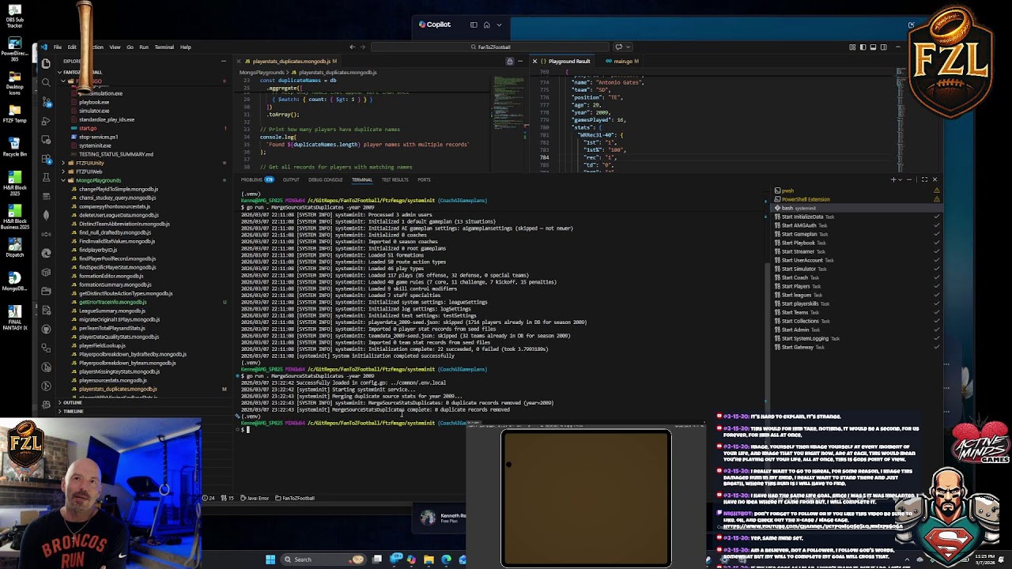
Task: Select the Start Gateway task terminal
Action: [857, 347]
